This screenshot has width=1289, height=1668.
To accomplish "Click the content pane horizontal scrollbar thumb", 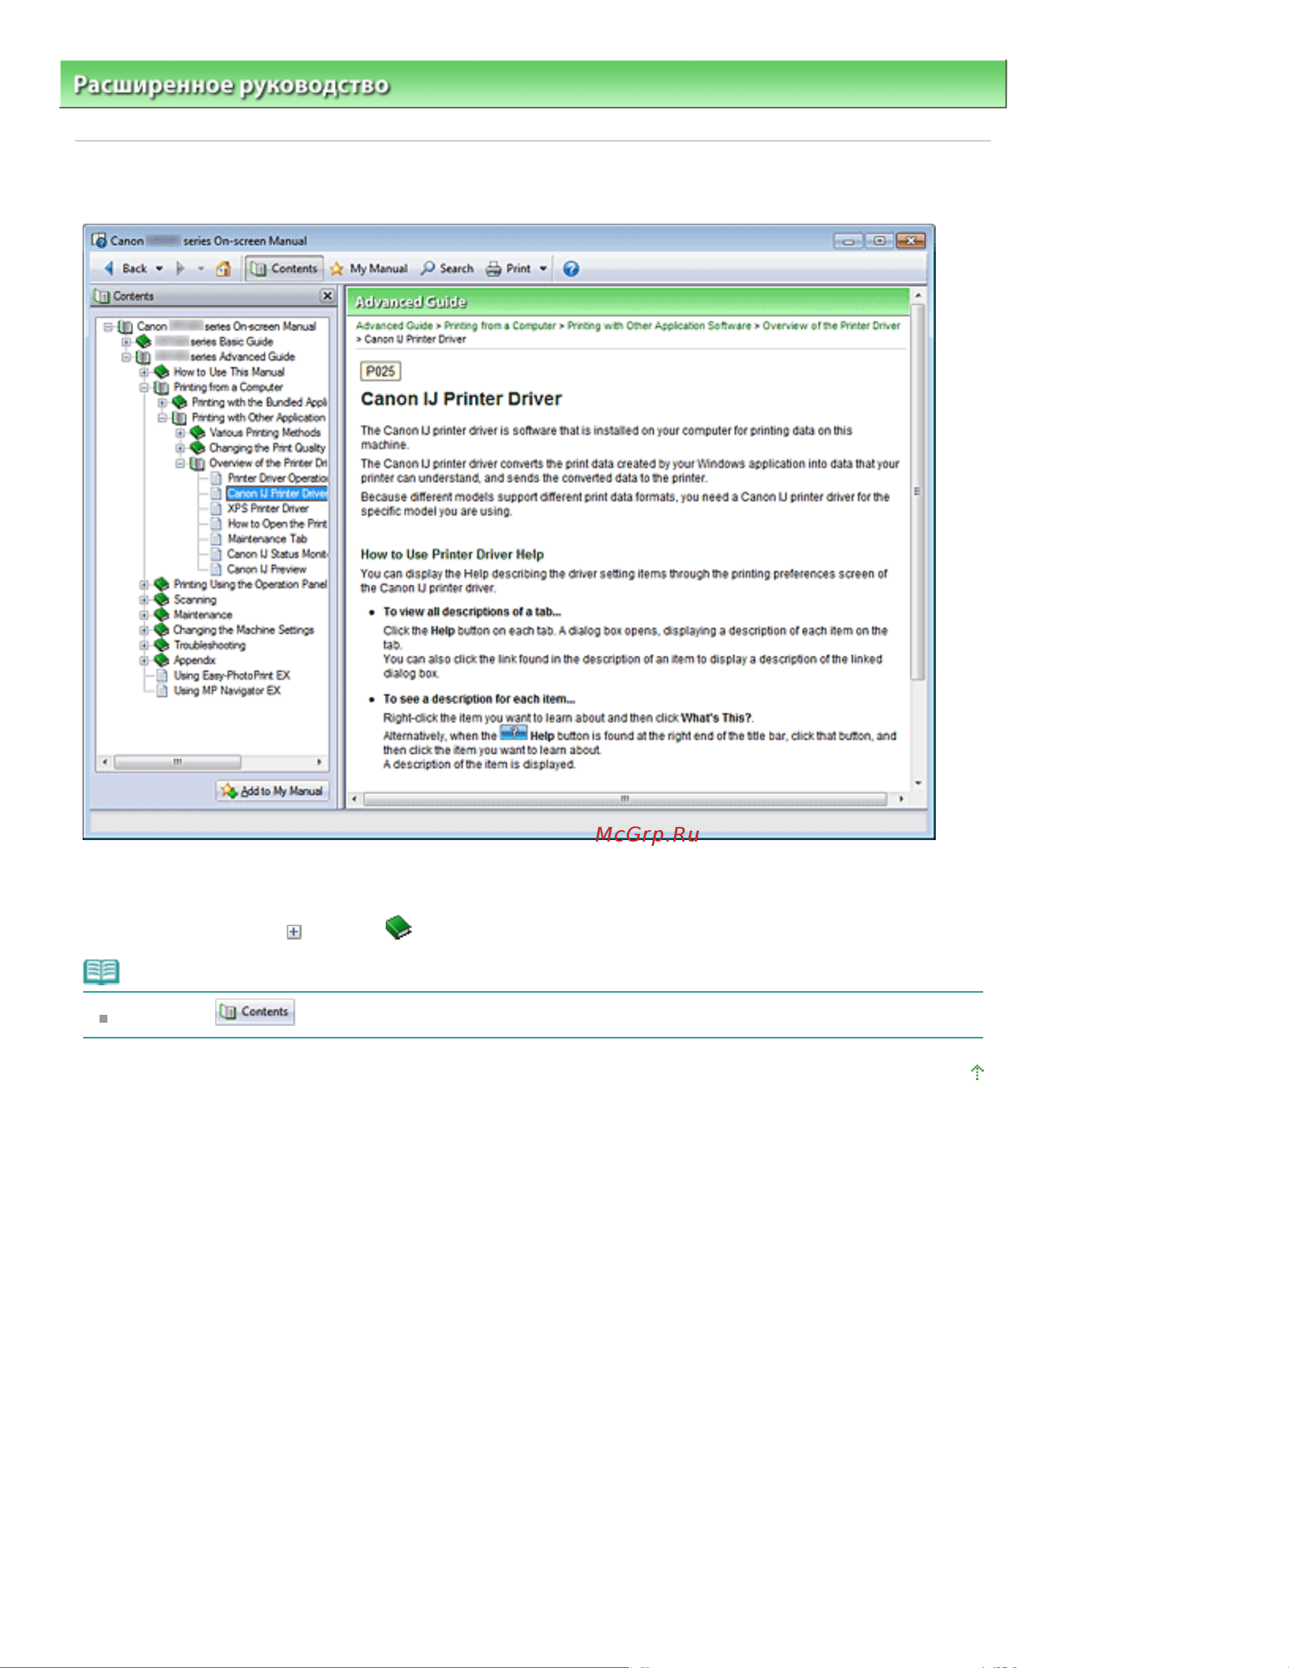I will click(x=625, y=799).
